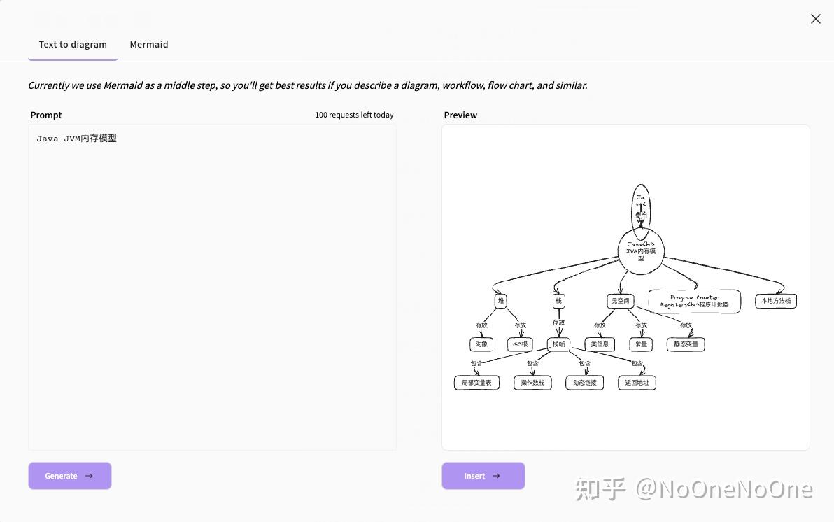Click the JVM内存模型 circle node in preview

641,251
